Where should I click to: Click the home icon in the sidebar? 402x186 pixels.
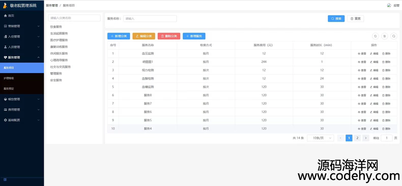(6, 16)
